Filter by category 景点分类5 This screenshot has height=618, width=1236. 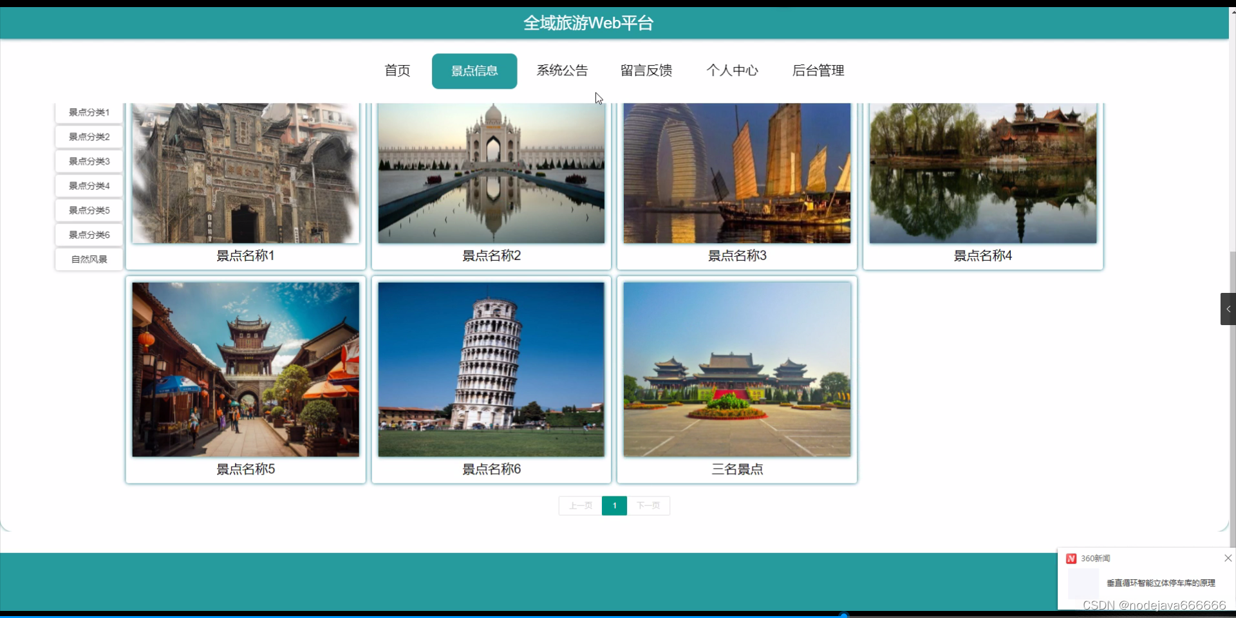point(89,210)
